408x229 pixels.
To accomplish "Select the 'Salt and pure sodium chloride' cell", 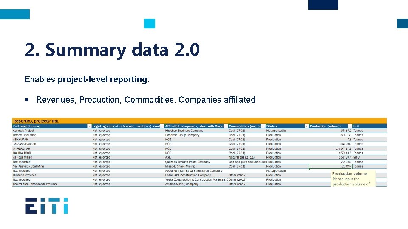I will [247, 162].
